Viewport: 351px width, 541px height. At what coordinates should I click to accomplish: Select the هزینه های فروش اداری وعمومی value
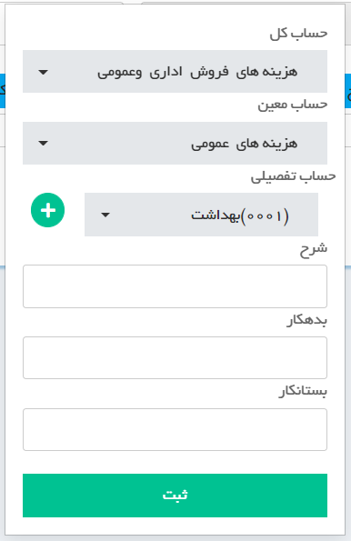click(x=197, y=72)
